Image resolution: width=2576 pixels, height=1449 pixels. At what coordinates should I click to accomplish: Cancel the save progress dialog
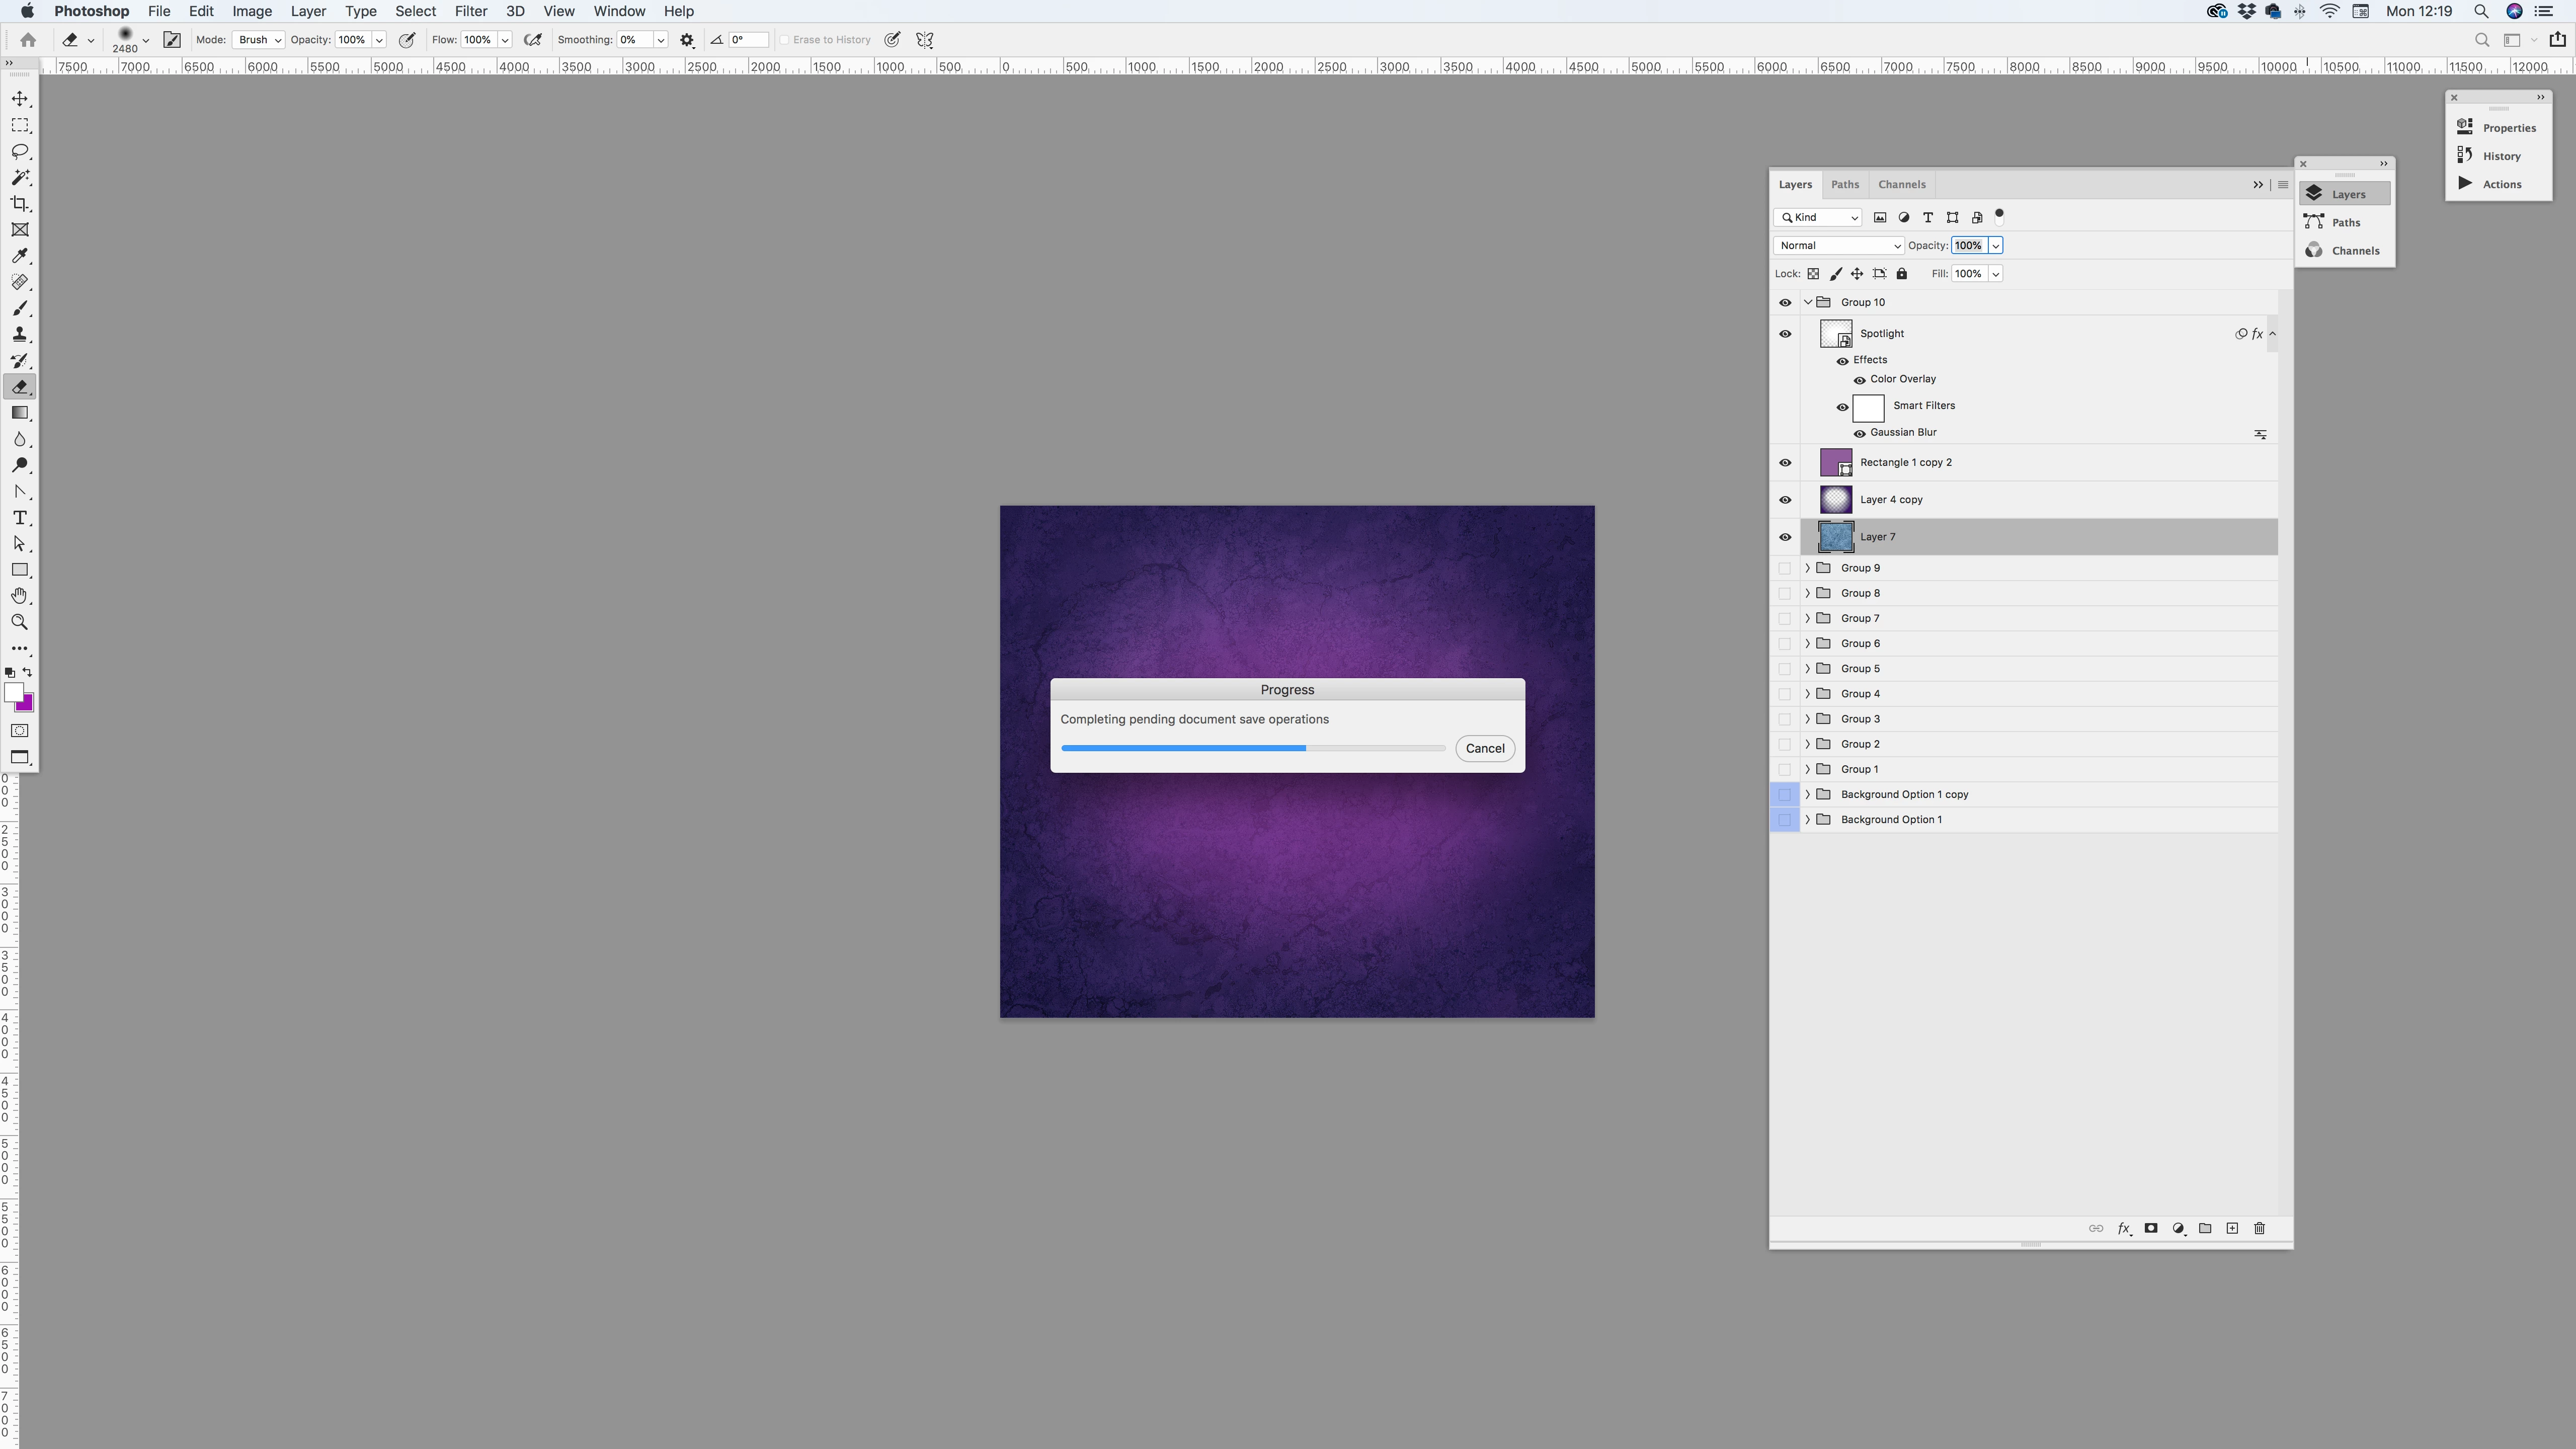pos(1484,749)
